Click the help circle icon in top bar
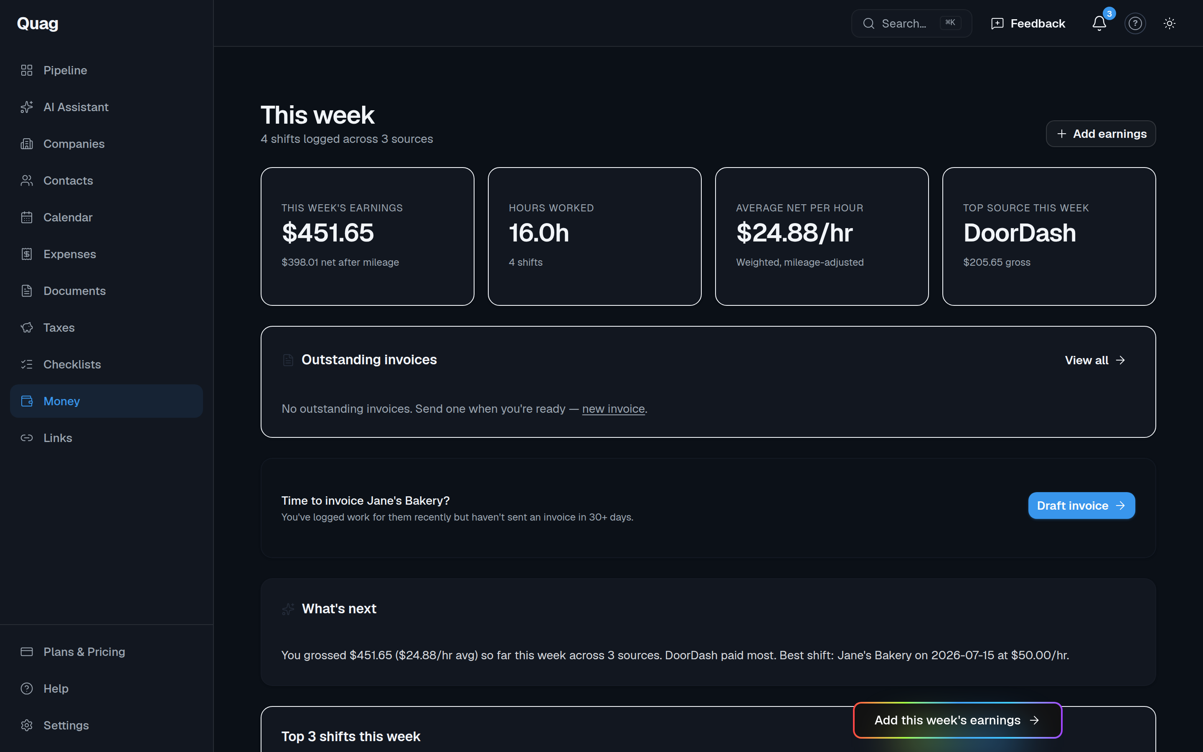The image size is (1203, 752). tap(1135, 23)
